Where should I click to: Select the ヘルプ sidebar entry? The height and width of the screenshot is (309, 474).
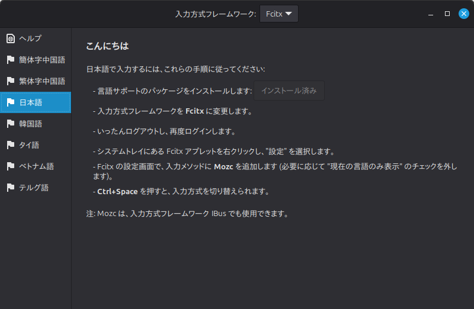coord(30,38)
